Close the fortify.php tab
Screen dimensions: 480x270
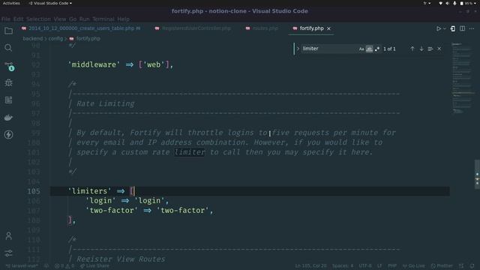(328, 28)
